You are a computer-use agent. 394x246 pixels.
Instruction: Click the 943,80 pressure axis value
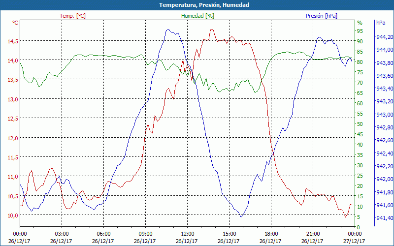(385, 63)
